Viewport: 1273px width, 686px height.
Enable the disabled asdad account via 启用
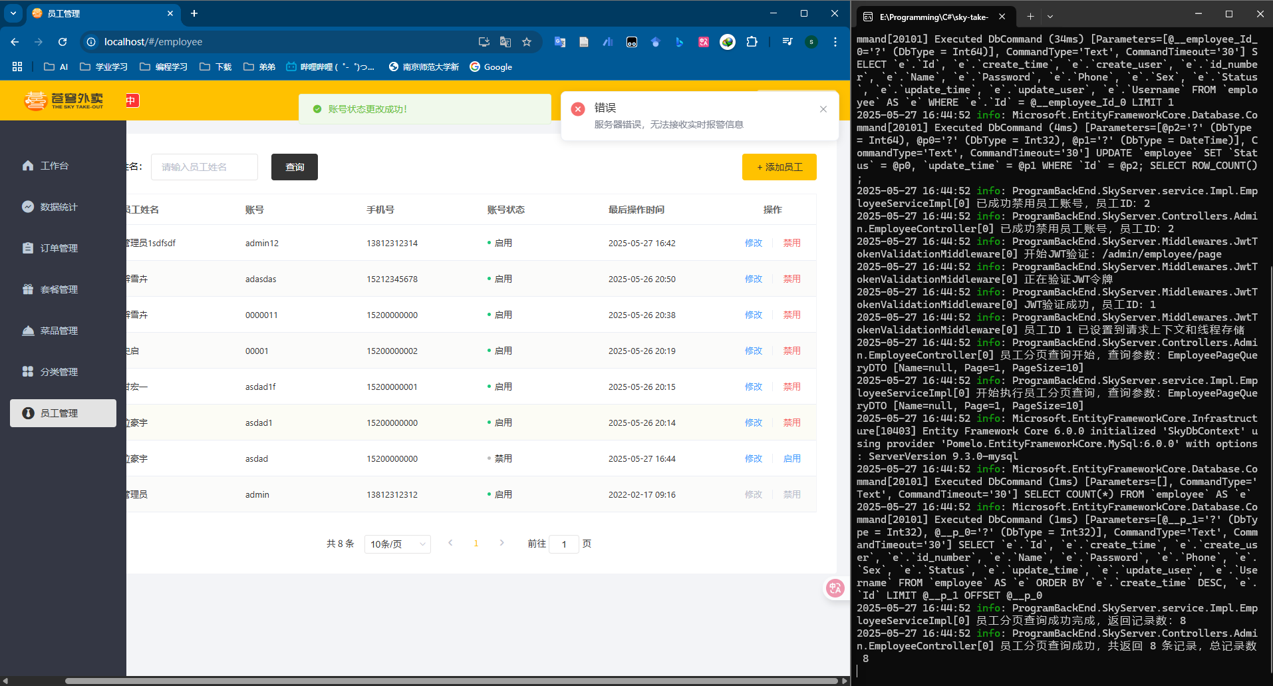pos(791,458)
